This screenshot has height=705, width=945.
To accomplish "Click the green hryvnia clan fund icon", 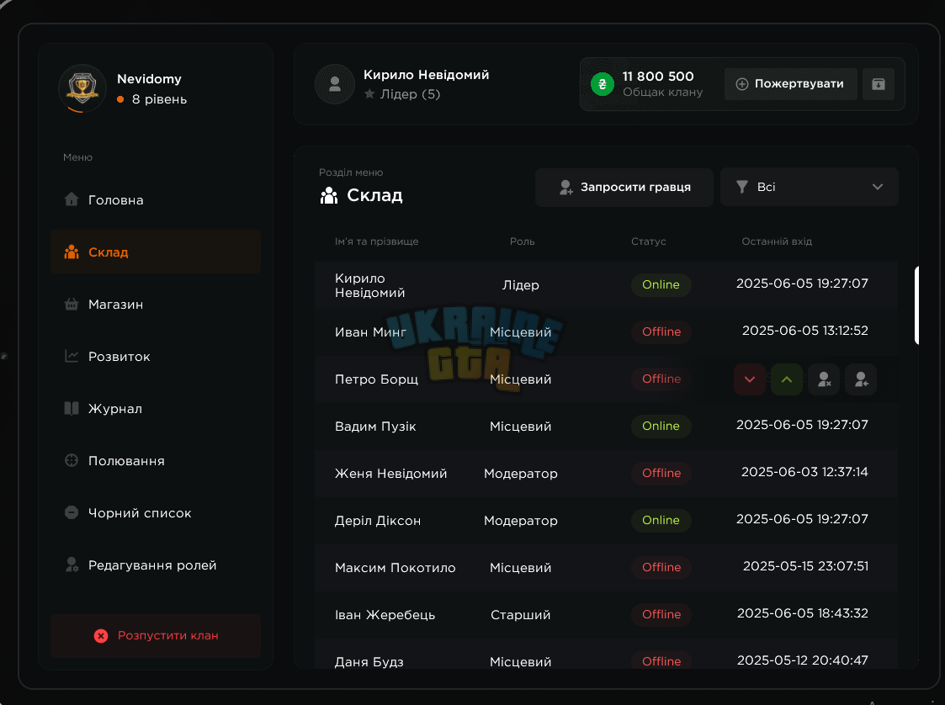I will tap(602, 84).
